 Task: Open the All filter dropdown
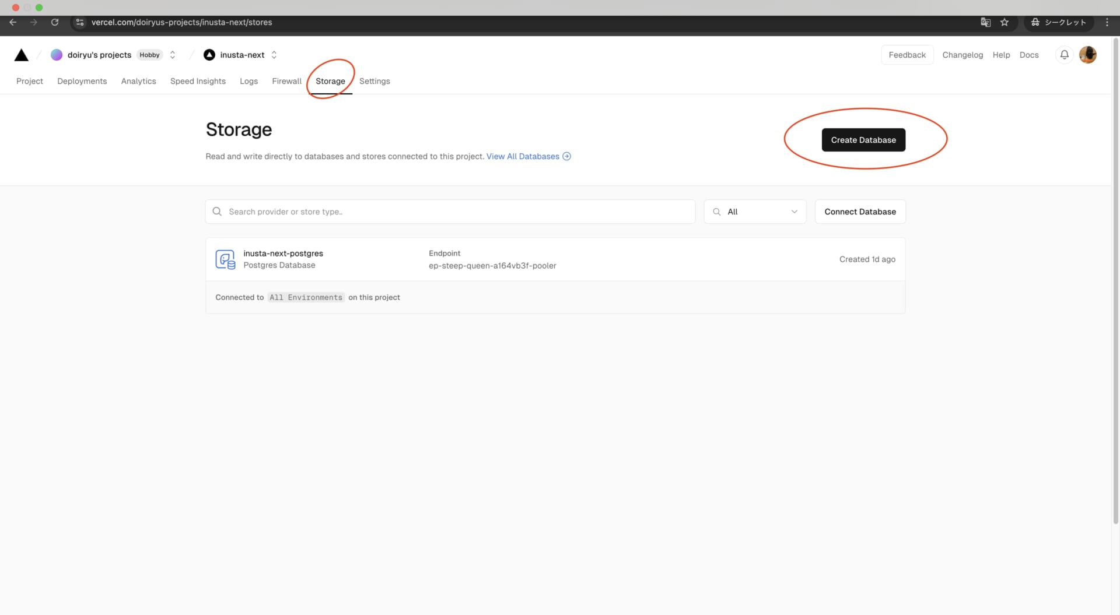(755, 212)
